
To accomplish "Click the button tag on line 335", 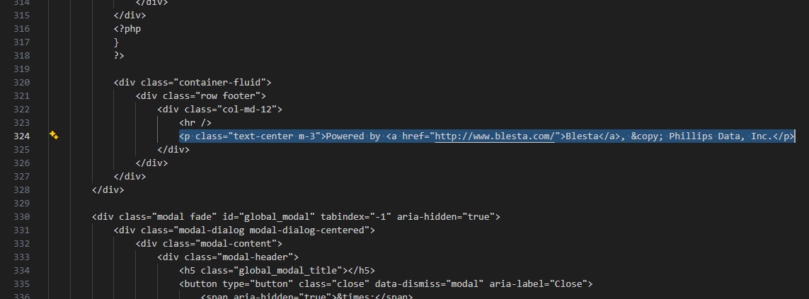I will coord(201,283).
